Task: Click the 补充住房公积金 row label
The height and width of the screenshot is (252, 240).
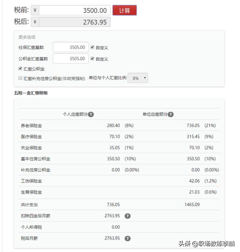Action: 36,170
